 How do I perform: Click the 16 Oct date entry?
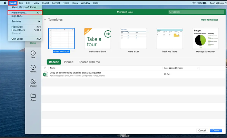pyautogui.click(x=167, y=74)
